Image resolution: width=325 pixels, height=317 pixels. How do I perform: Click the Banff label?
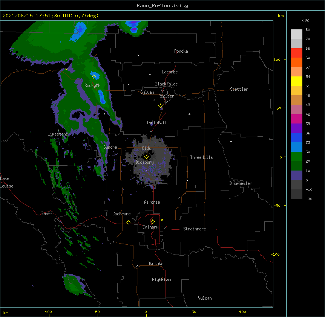tap(47, 213)
